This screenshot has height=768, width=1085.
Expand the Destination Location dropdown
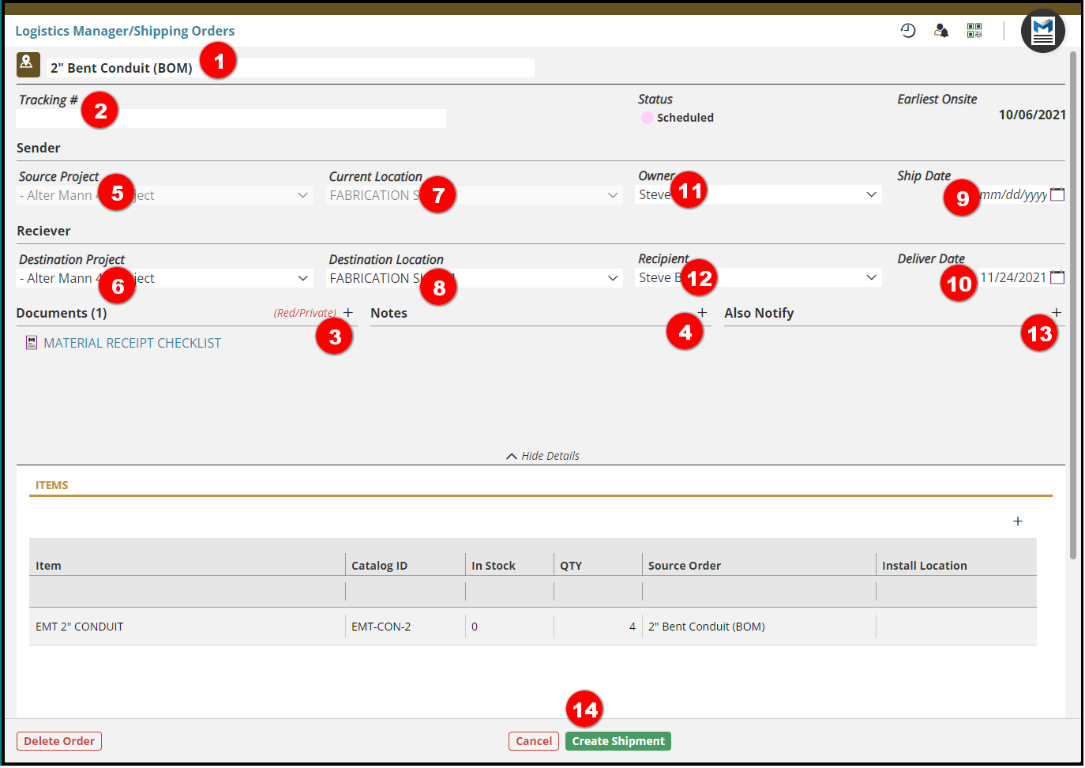click(x=613, y=278)
